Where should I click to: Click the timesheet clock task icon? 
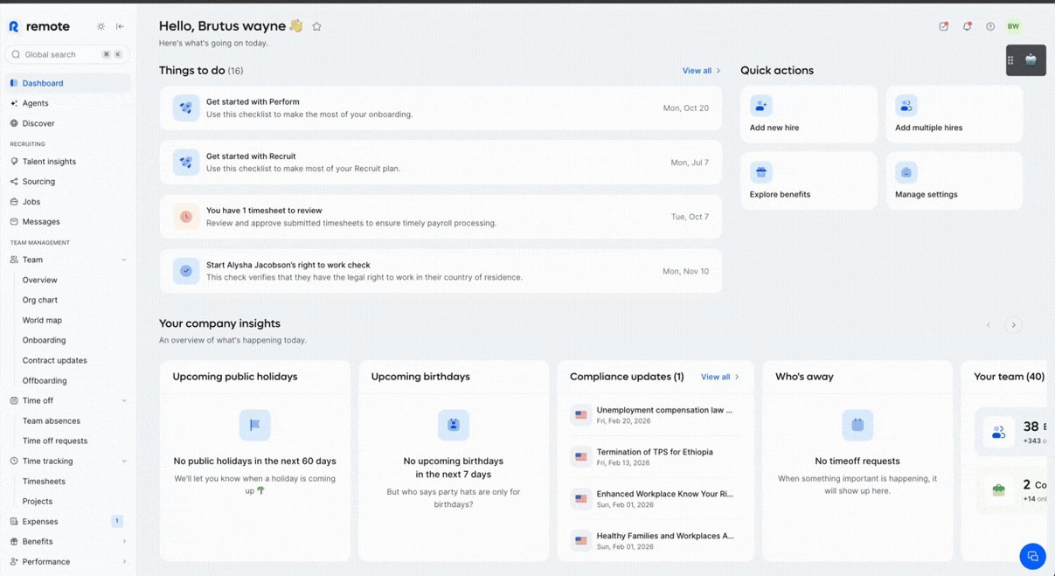tap(186, 217)
